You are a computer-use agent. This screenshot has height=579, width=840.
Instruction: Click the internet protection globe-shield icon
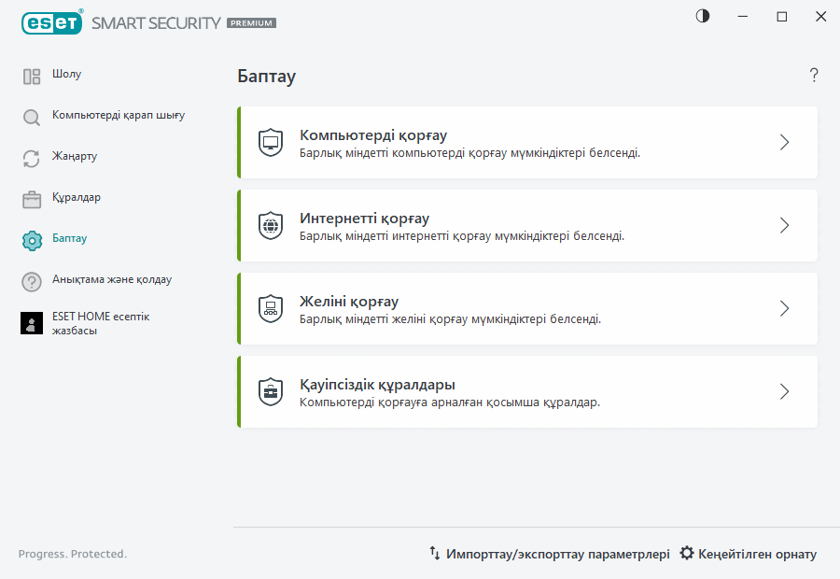pos(271,225)
